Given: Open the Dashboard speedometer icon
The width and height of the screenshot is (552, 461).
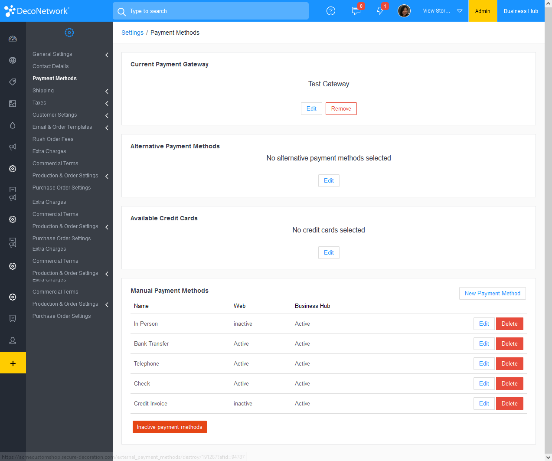Looking at the screenshot, I should (13, 38).
